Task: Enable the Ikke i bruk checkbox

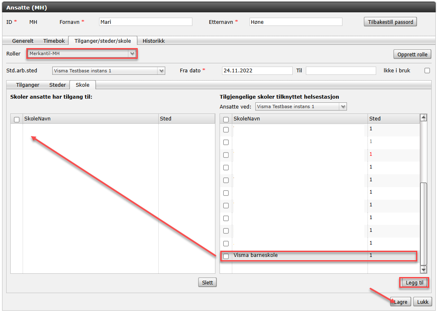Action: pos(427,71)
